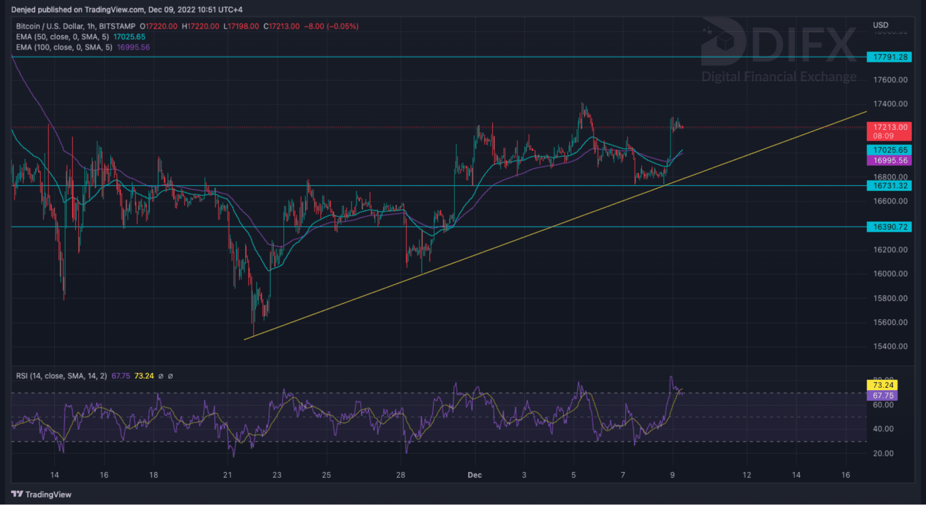Select the EMA 100 indicator legend

pos(64,47)
